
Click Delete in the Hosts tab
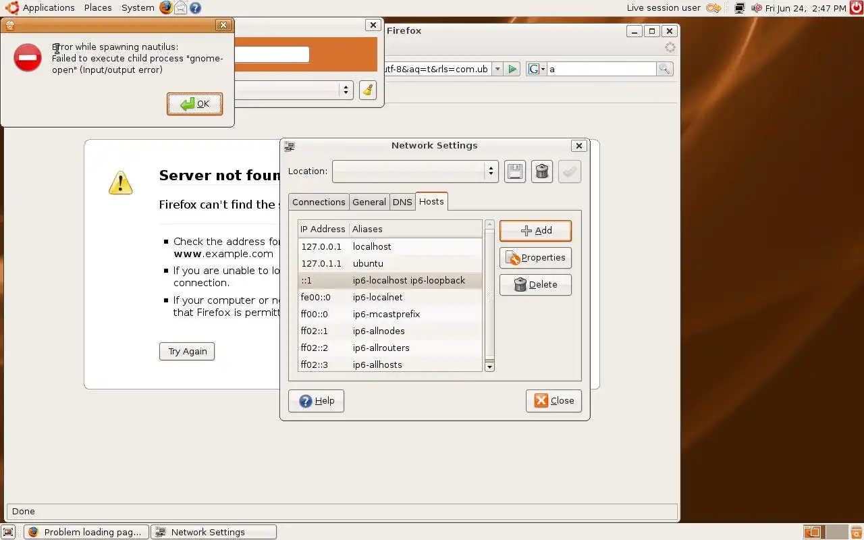535,285
